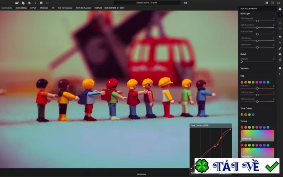Toggle the eye preview icon
283x177 pixels.
coord(185,3)
